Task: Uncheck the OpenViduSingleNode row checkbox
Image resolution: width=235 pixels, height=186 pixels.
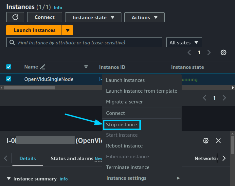Action: point(9,79)
